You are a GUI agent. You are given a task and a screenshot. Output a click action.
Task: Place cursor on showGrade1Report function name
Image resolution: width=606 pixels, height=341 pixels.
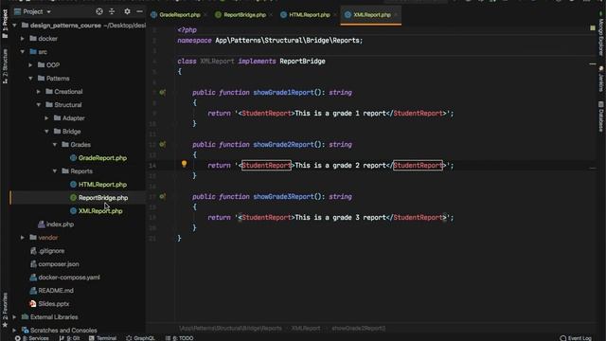(x=283, y=93)
